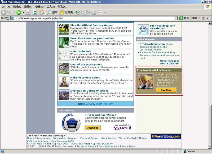212x154 pixels.
Task: Click the Best Young Player trophy thumbnail
Action: point(64,82)
